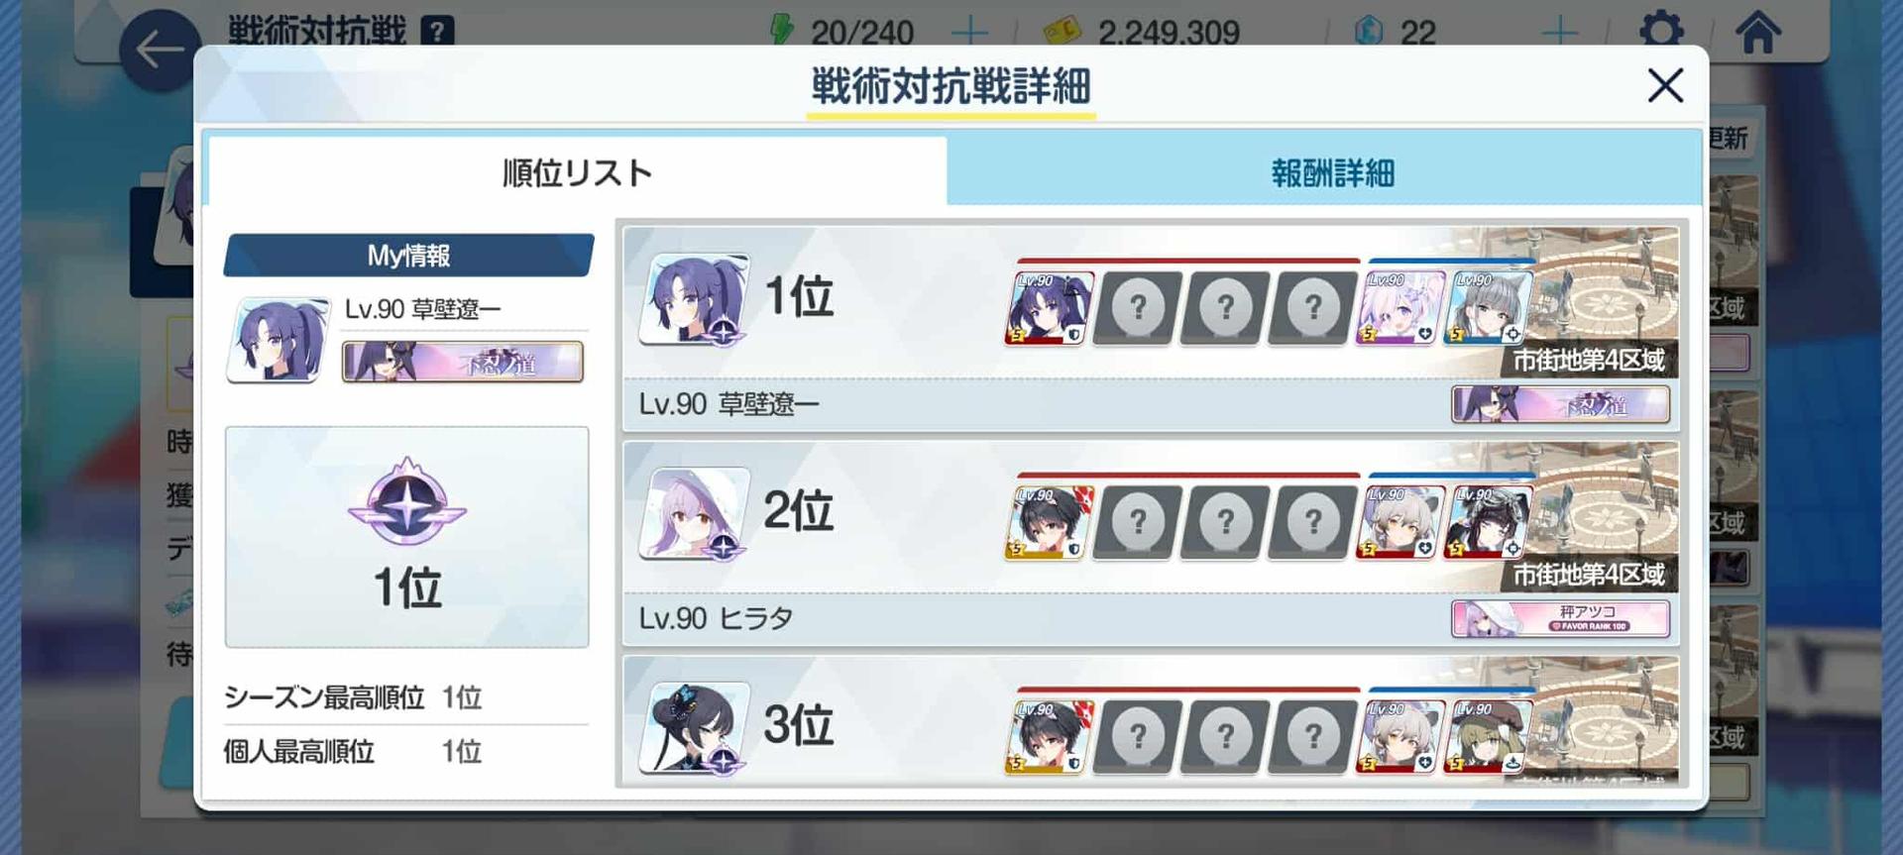Open the 2位 player's profile avatar
This screenshot has height=855, width=1903.
tap(694, 513)
